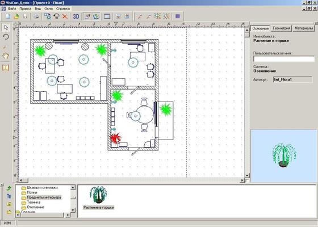Click the Растение в горшке library thumbnail
Viewport: 318px width, 227px height.
coord(99,197)
